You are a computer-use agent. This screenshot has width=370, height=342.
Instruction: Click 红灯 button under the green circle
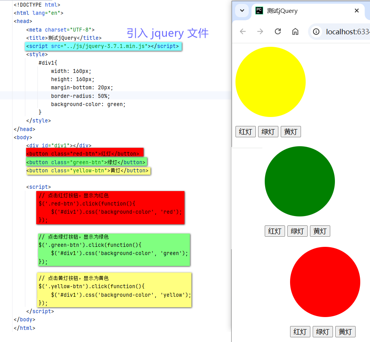274,231
